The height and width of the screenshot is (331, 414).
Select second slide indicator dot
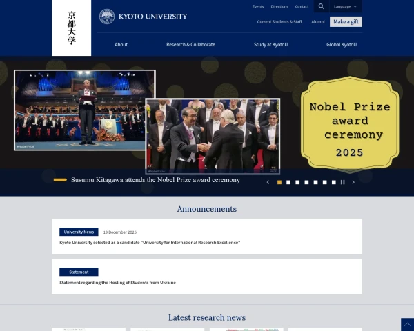(x=288, y=182)
